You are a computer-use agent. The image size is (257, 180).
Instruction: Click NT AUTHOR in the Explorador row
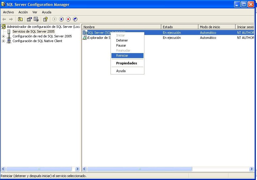[x=245, y=38]
